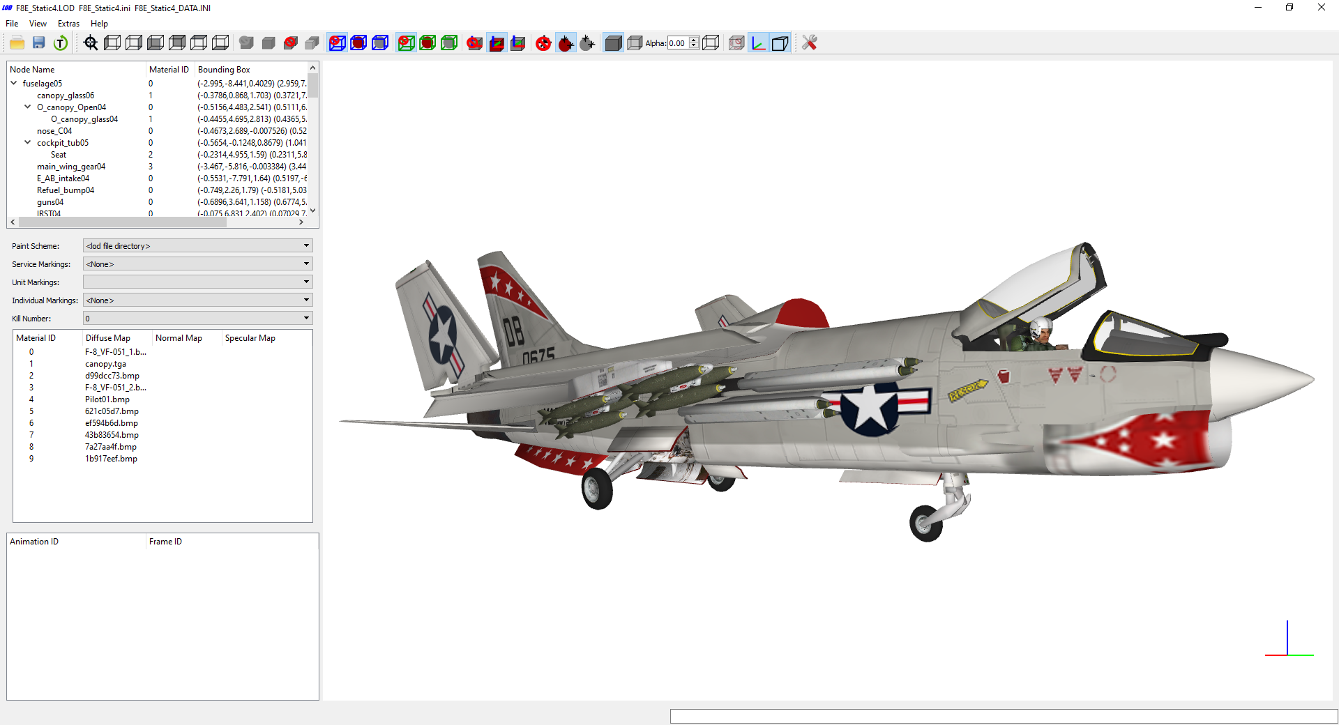The height and width of the screenshot is (725, 1339).
Task: Zoom to fit with crosshair magnifier icon
Action: (x=91, y=43)
